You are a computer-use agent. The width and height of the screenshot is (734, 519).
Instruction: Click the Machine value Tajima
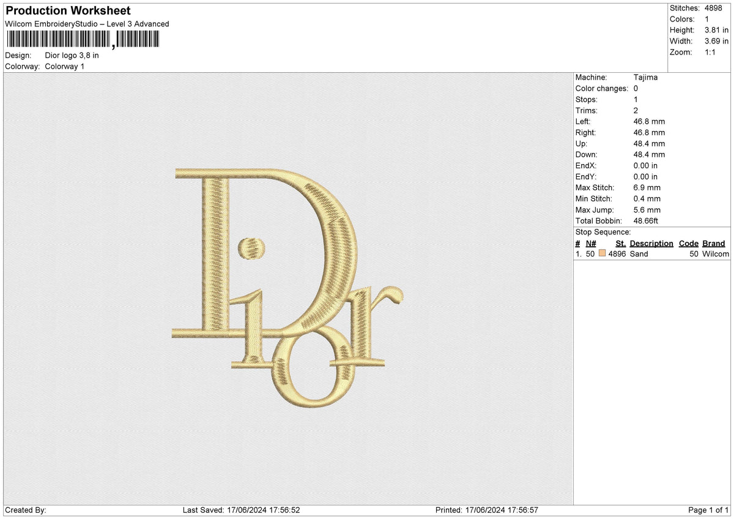pos(646,78)
